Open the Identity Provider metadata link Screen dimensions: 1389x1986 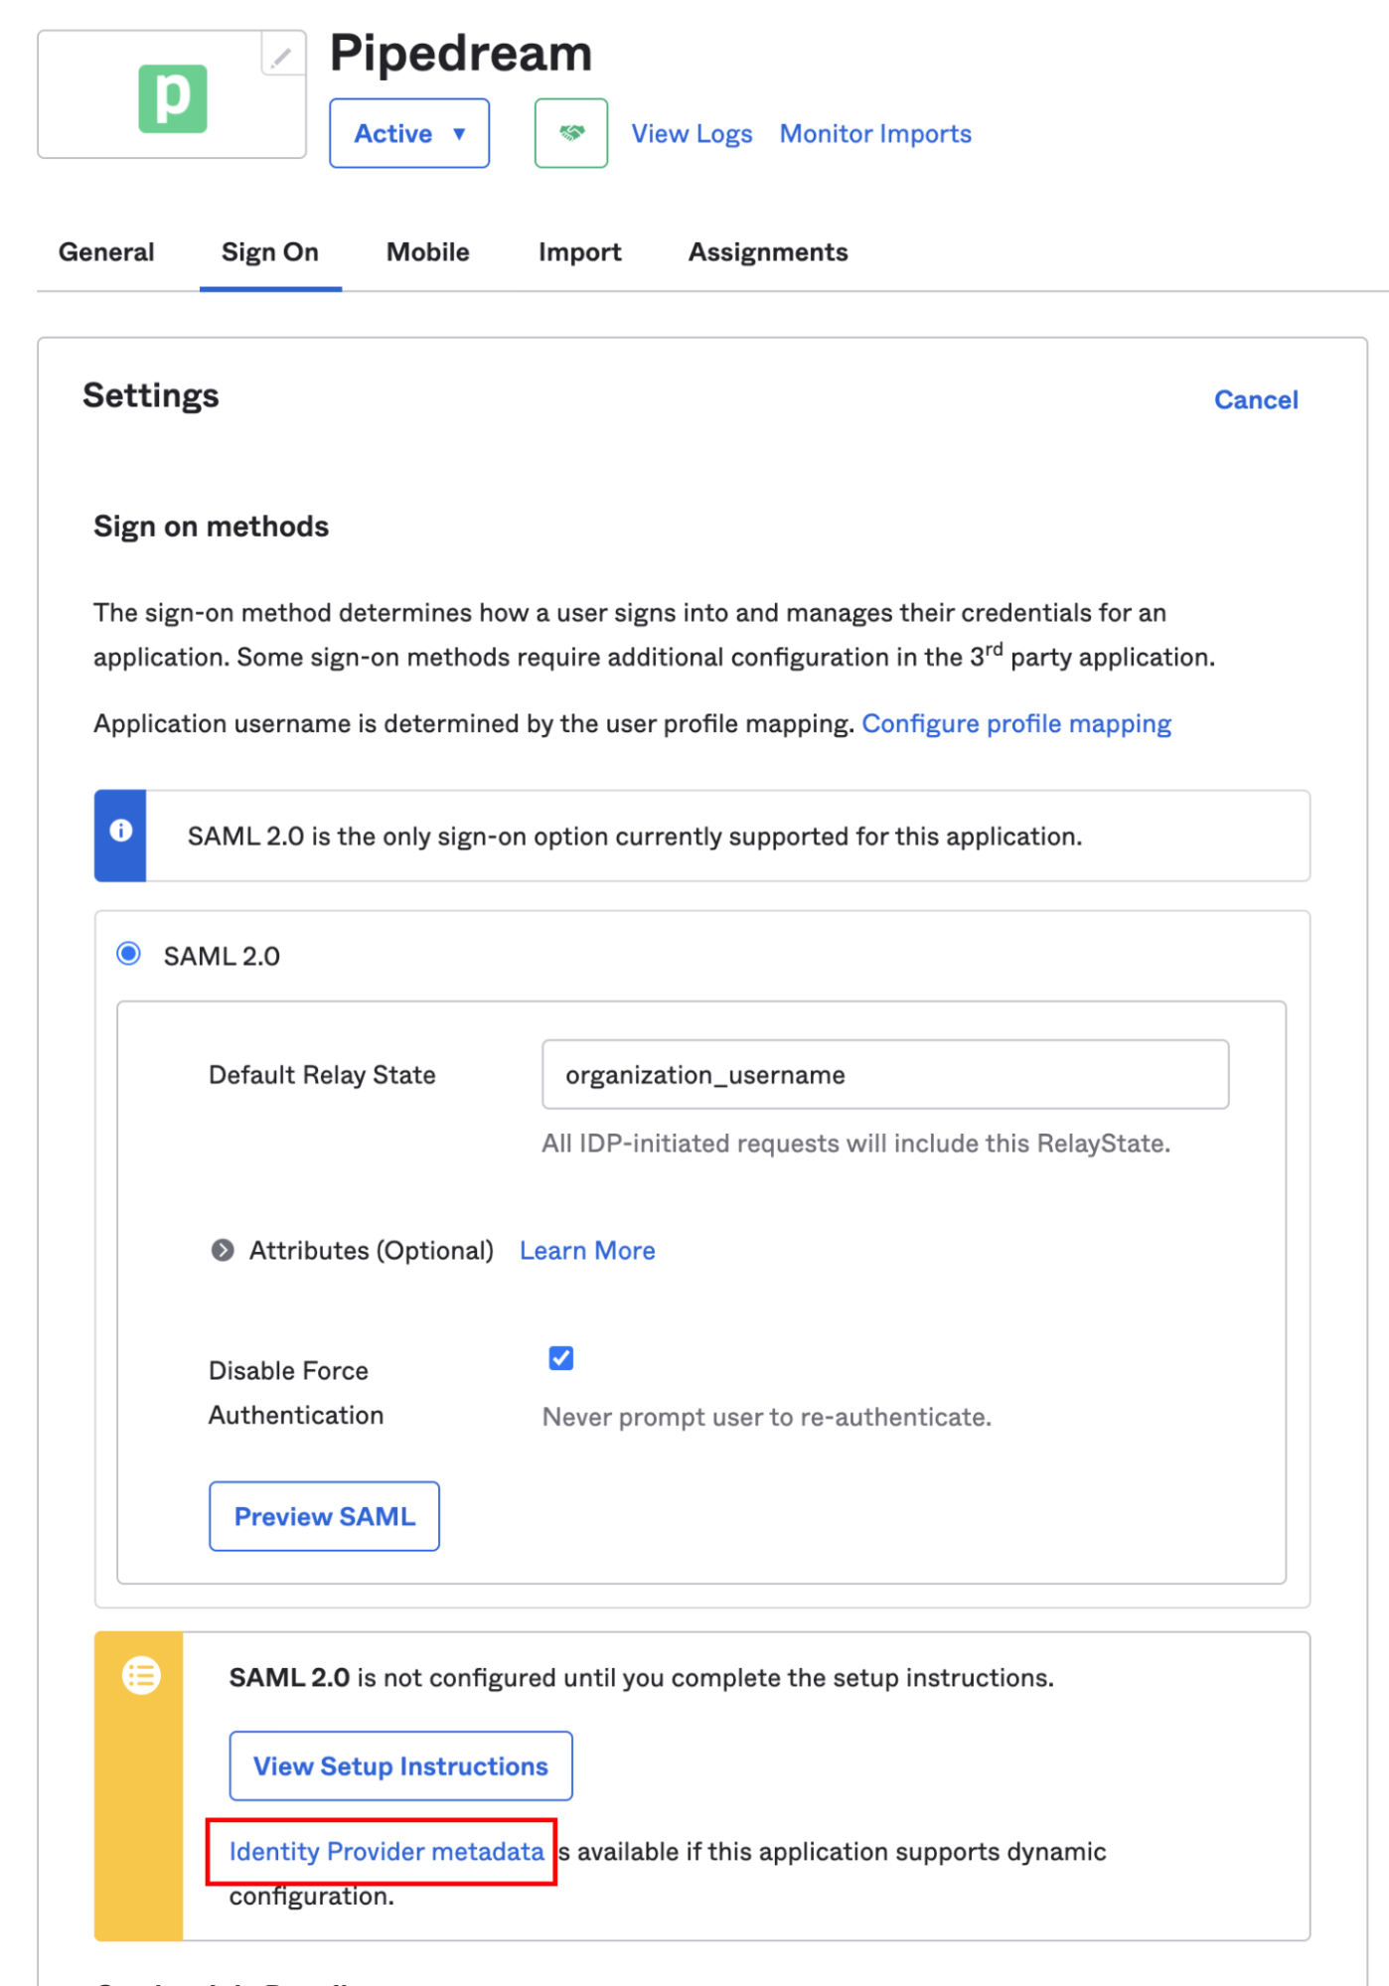click(x=386, y=1852)
